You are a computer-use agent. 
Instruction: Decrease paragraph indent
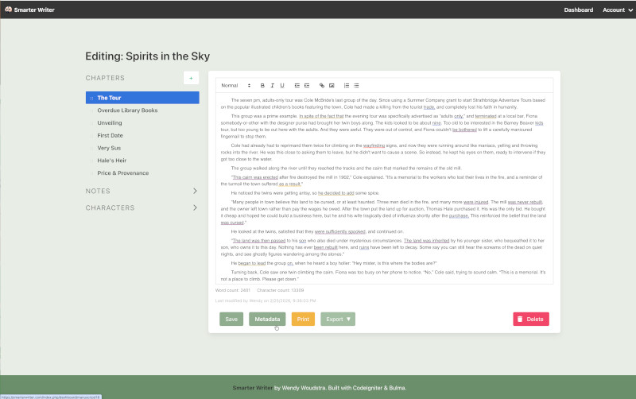click(297, 85)
